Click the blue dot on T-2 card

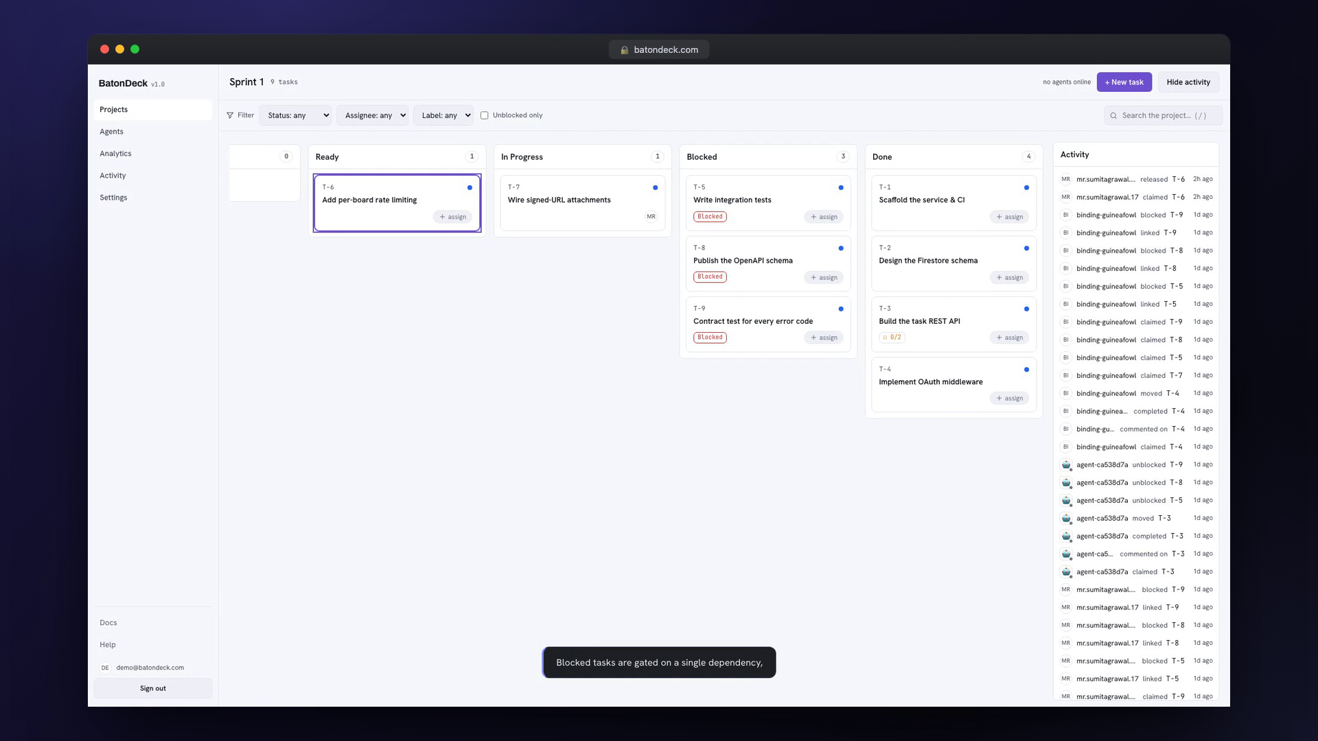pos(1026,248)
